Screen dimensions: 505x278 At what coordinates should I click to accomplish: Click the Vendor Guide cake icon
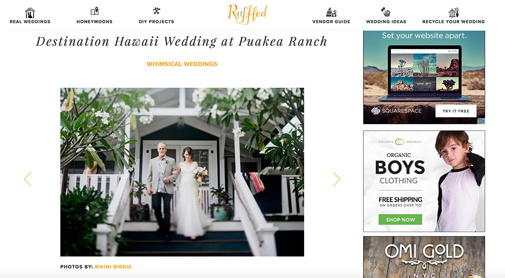pos(331,12)
